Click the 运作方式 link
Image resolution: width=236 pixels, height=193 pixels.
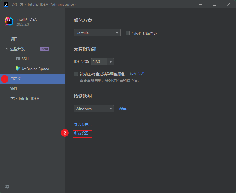pyautogui.click(x=137, y=74)
